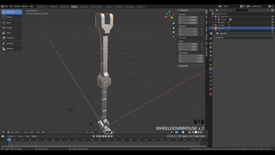The height and width of the screenshot is (155, 275).
Task: Toggle visibility eye of Camera
Action: 272,19
